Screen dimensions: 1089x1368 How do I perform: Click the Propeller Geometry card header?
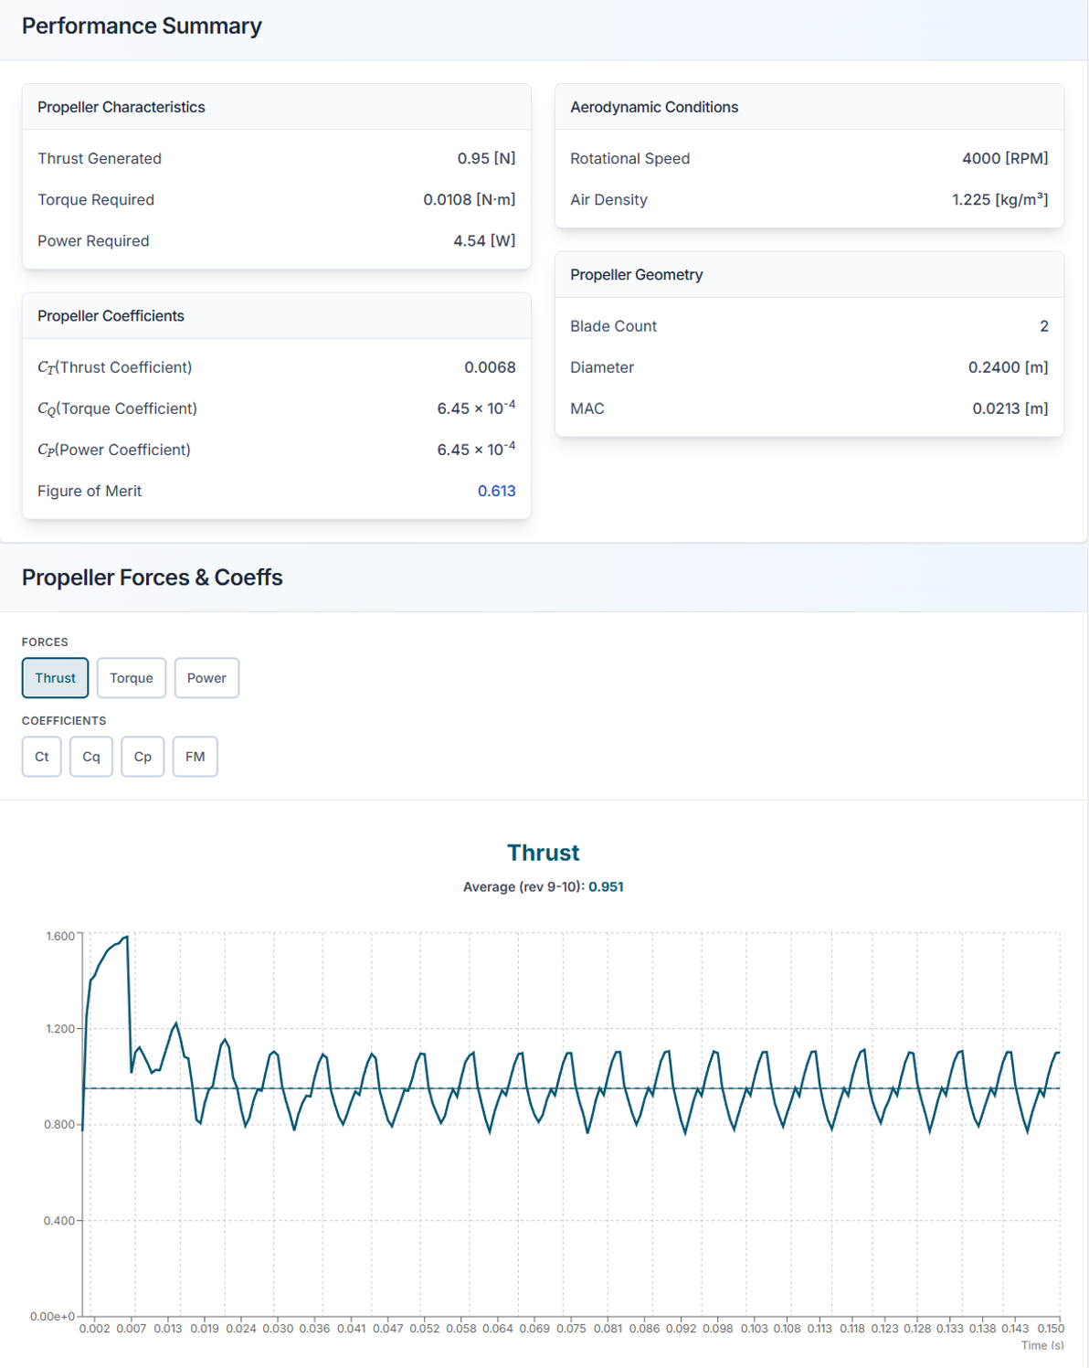click(x=637, y=275)
